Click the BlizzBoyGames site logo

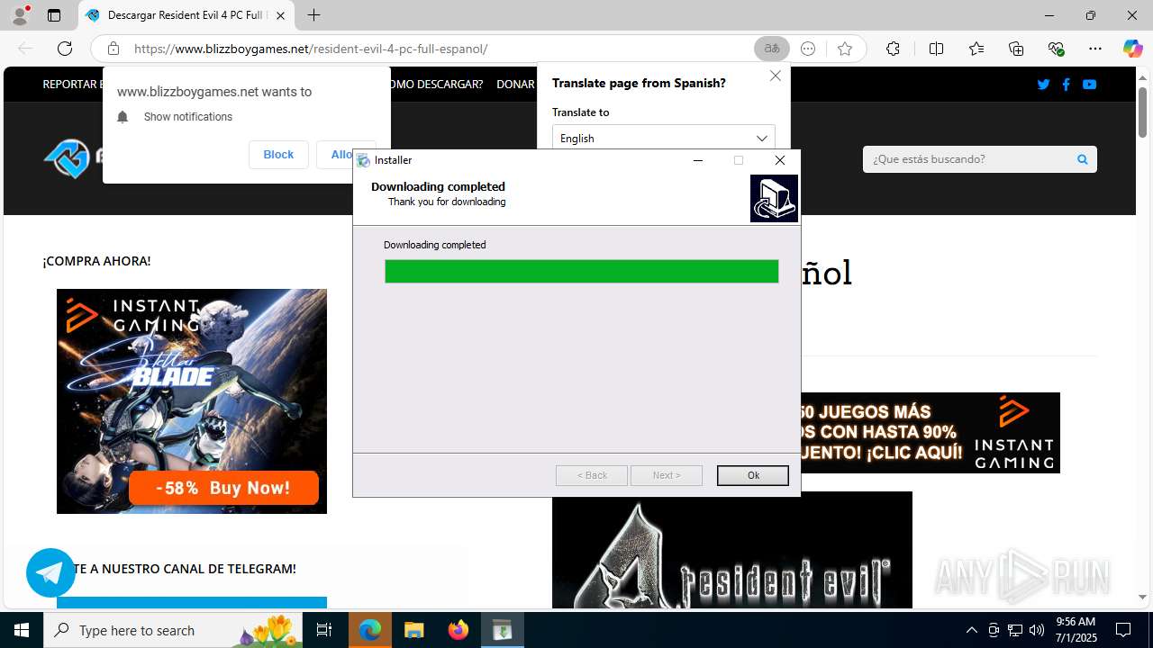[x=72, y=158]
